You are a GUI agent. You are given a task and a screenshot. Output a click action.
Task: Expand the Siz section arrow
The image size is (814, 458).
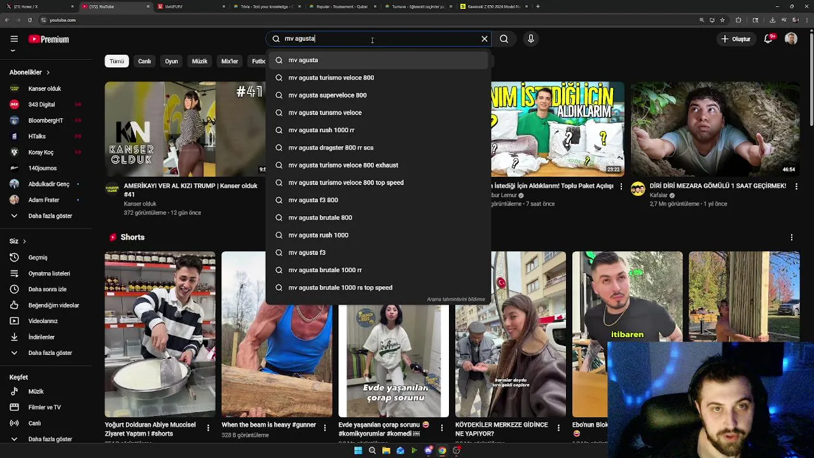[24, 241]
